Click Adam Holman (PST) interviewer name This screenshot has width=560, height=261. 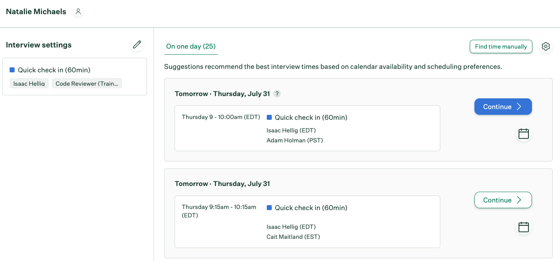[295, 140]
